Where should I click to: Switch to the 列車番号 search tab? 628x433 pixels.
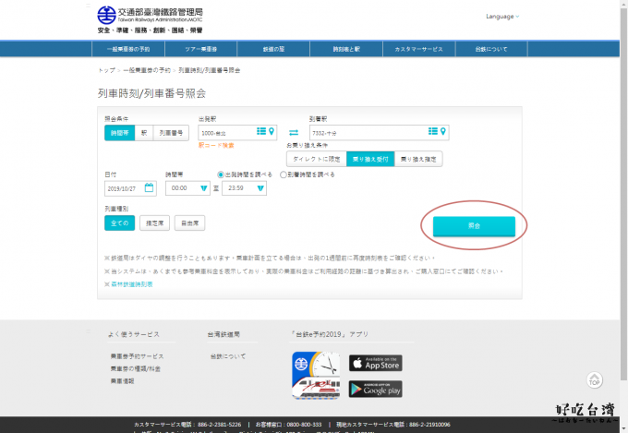point(171,133)
